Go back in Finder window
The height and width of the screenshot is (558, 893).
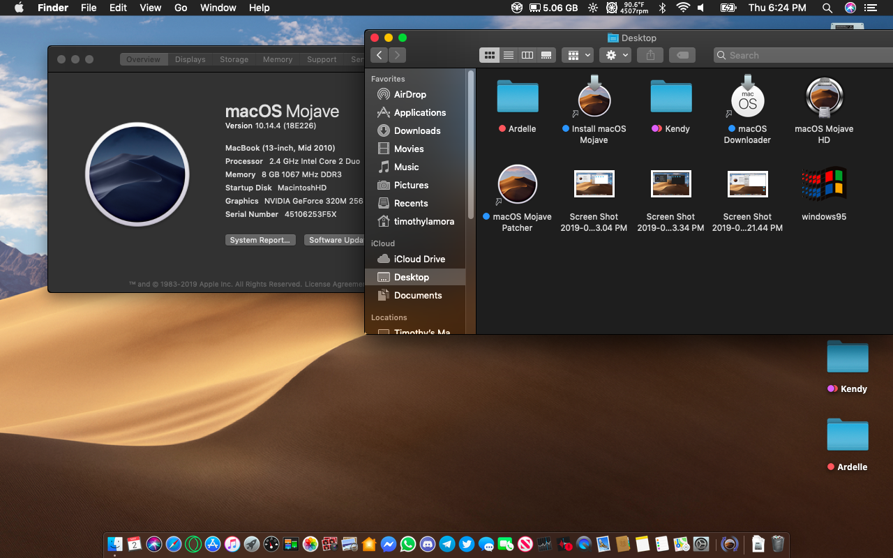(379, 55)
